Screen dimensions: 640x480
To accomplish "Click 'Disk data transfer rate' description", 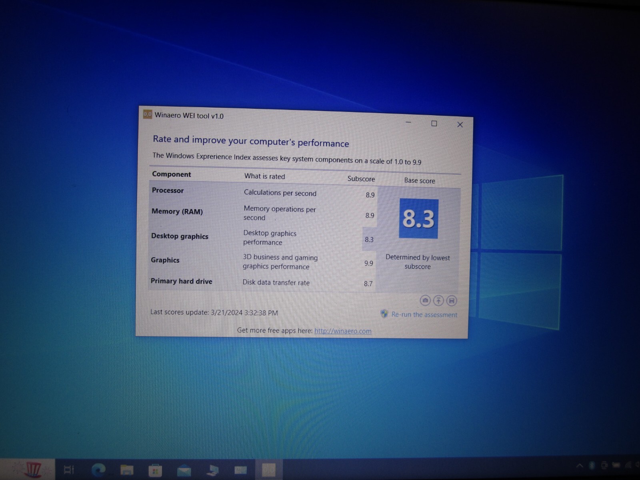I will click(276, 282).
